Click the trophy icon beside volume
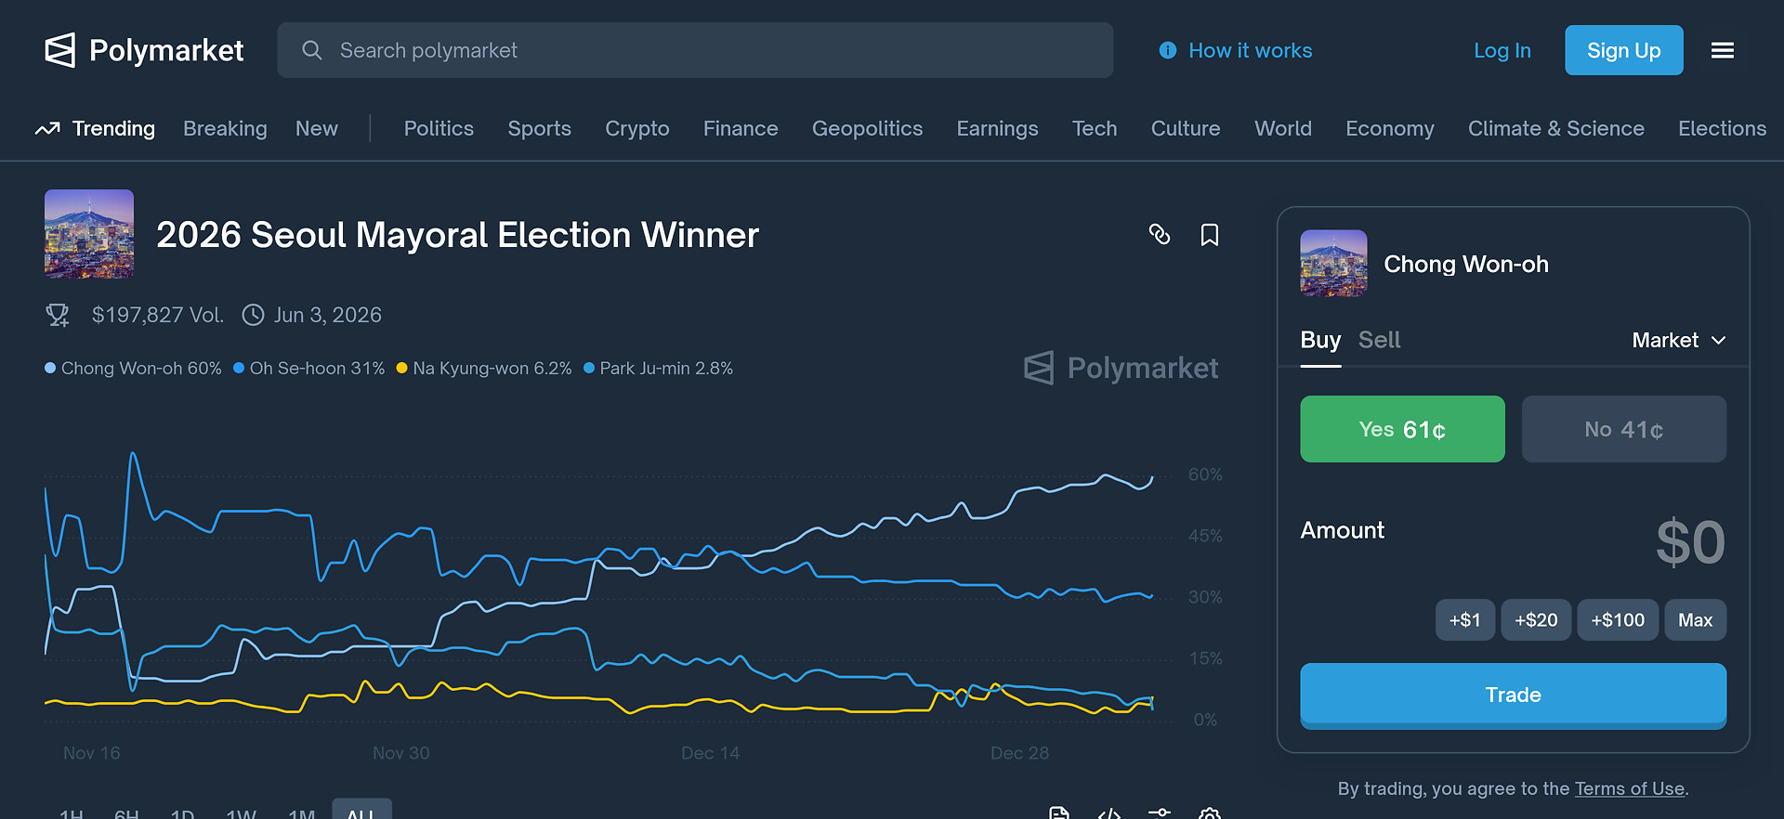The width and height of the screenshot is (1784, 819). (x=58, y=316)
